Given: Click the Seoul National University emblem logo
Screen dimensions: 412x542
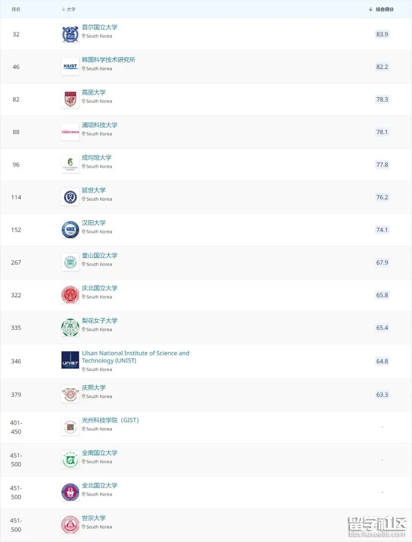Looking at the screenshot, I should [70, 33].
